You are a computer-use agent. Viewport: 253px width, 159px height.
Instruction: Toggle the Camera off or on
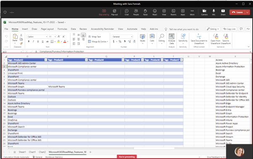click(x=204, y=11)
